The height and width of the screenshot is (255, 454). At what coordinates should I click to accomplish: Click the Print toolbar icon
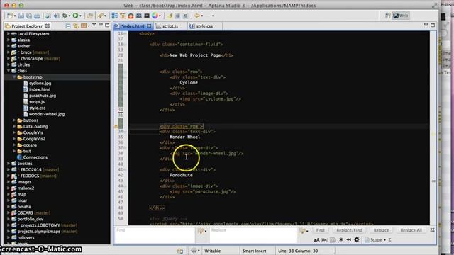coord(37,16)
